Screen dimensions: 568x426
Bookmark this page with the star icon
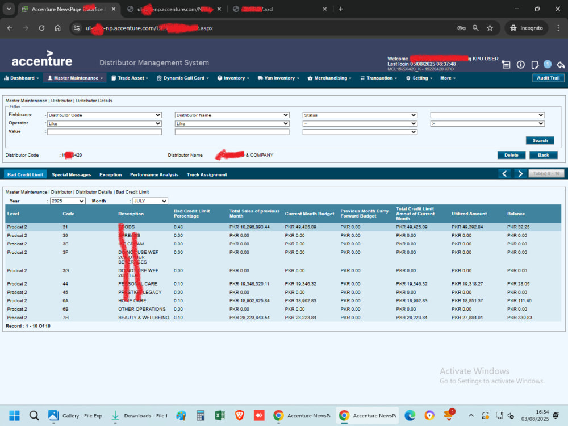490,28
